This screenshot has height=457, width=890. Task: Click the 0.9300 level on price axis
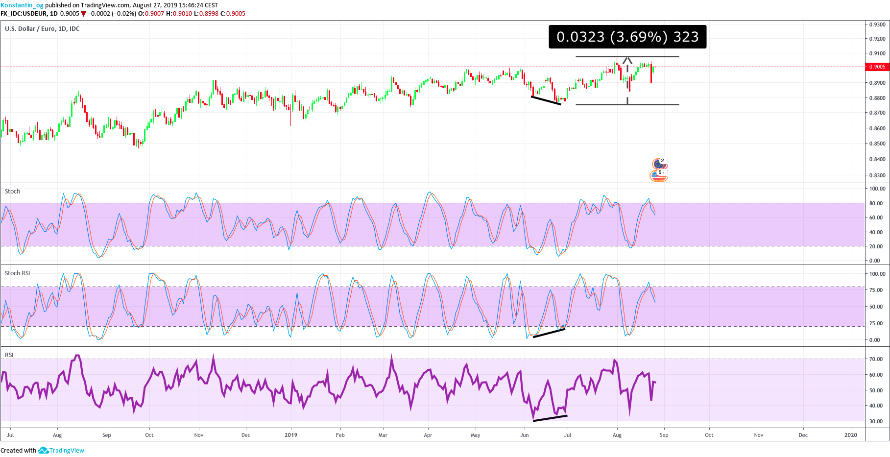(x=877, y=24)
